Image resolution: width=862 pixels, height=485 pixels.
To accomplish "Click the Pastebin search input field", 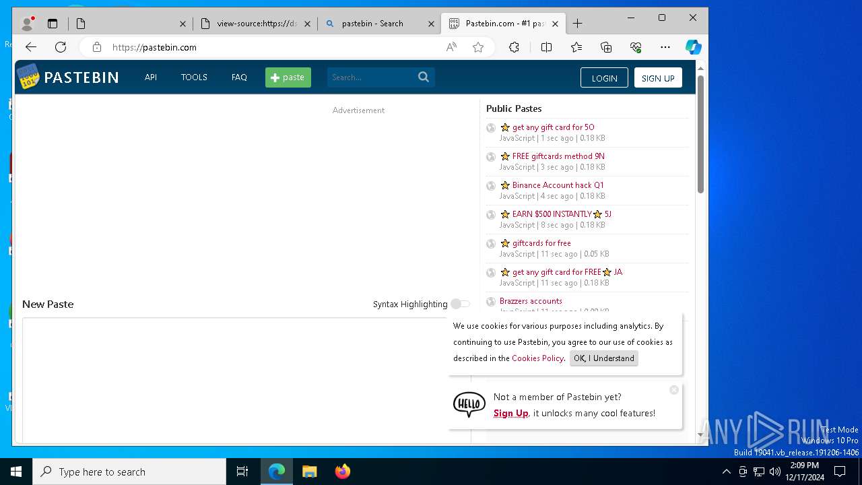I will (372, 77).
